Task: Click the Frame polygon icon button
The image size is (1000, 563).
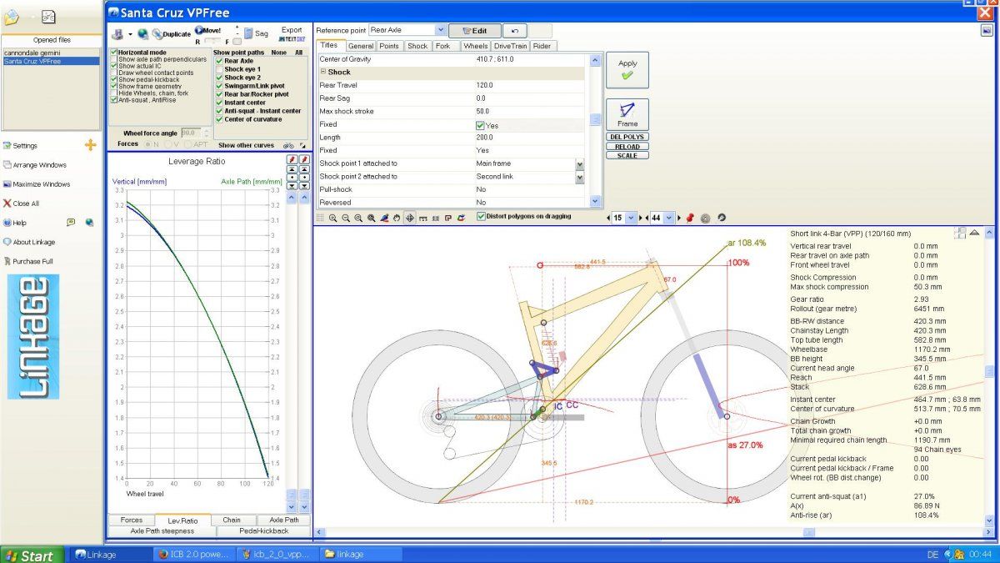Action: coord(627,114)
